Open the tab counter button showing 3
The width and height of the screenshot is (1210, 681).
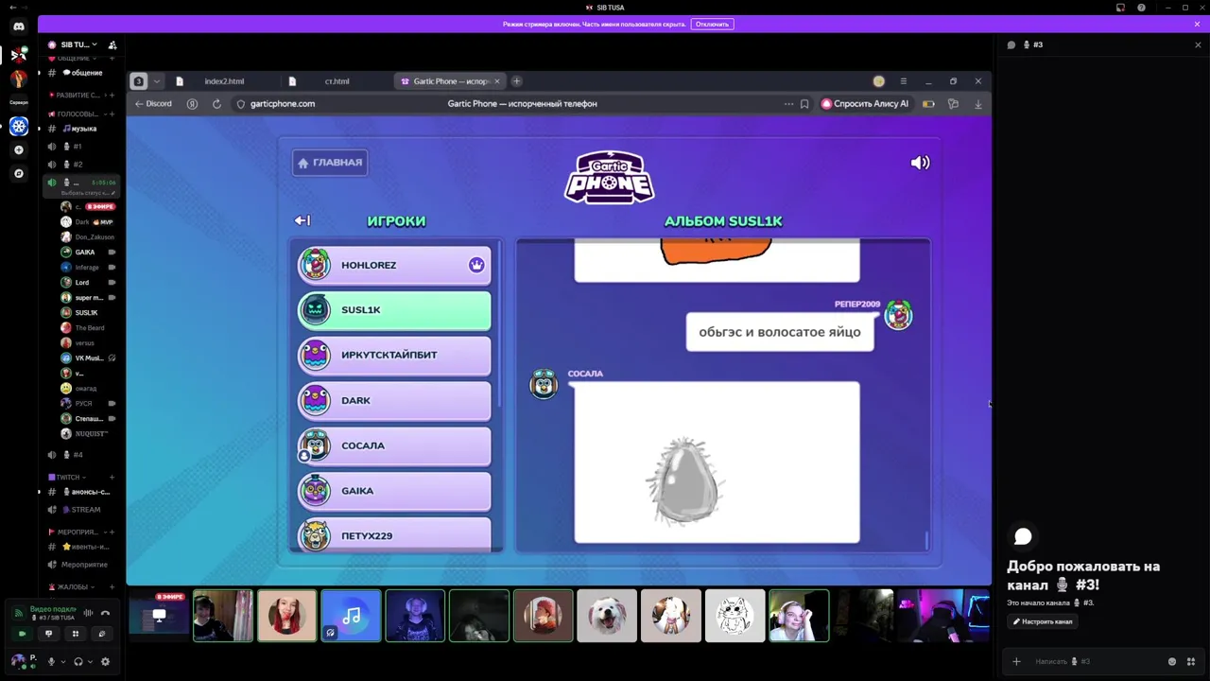(x=139, y=81)
